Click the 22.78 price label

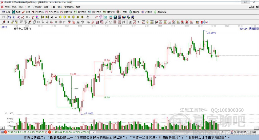click(106, 60)
